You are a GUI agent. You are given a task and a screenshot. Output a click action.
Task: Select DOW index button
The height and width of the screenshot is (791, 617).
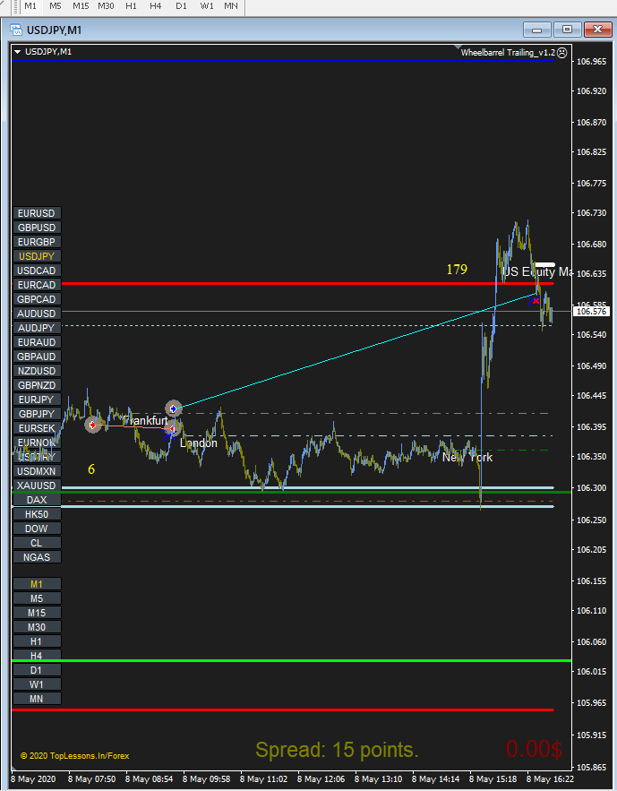[37, 529]
